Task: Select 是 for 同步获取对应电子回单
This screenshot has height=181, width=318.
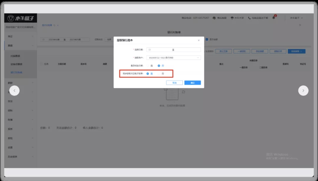Action: coord(148,73)
